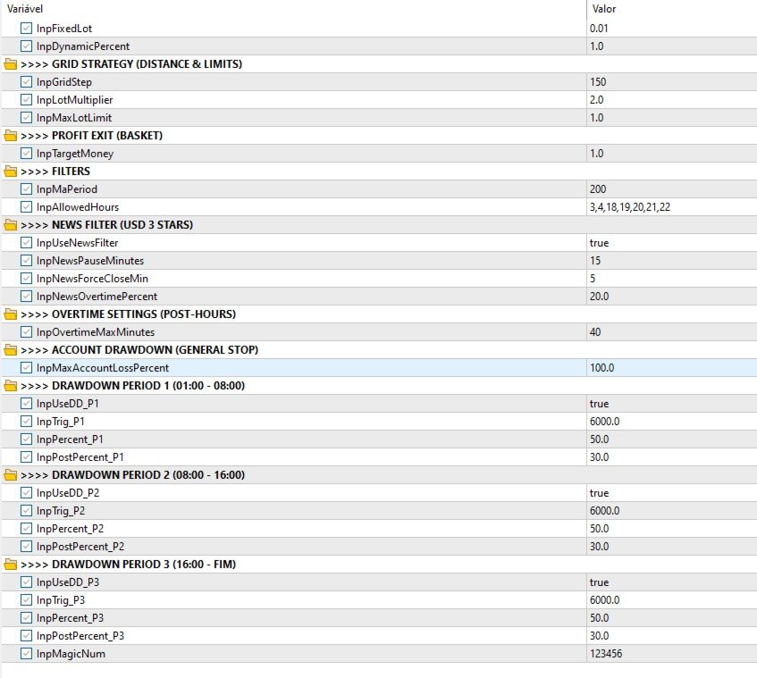Click the DRAWDOWN PERIOD 1 folder icon
757x678 pixels.
[x=10, y=386]
